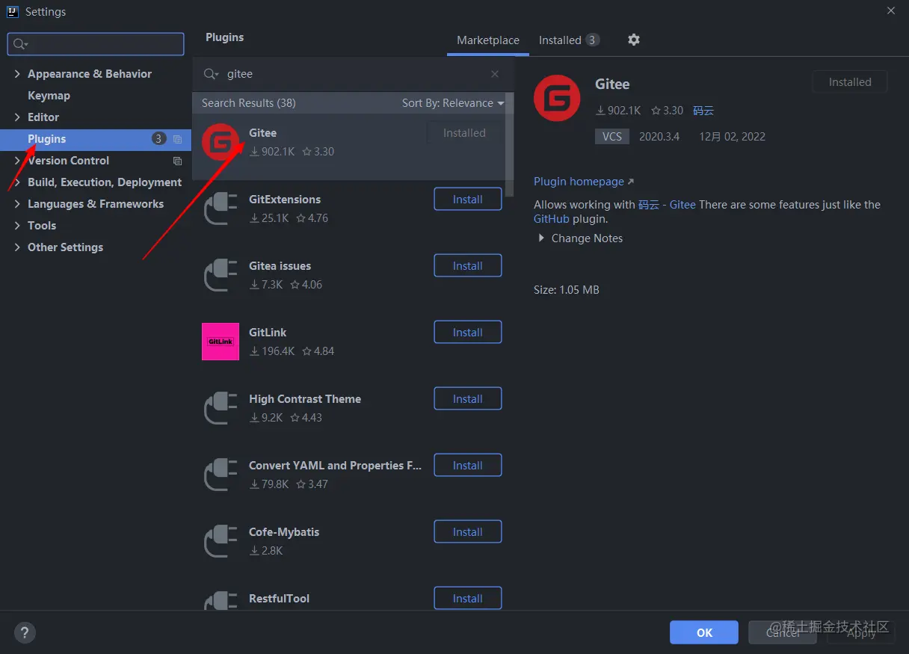This screenshot has height=654, width=909.
Task: Select the GitLink plugin name
Action: [268, 333]
